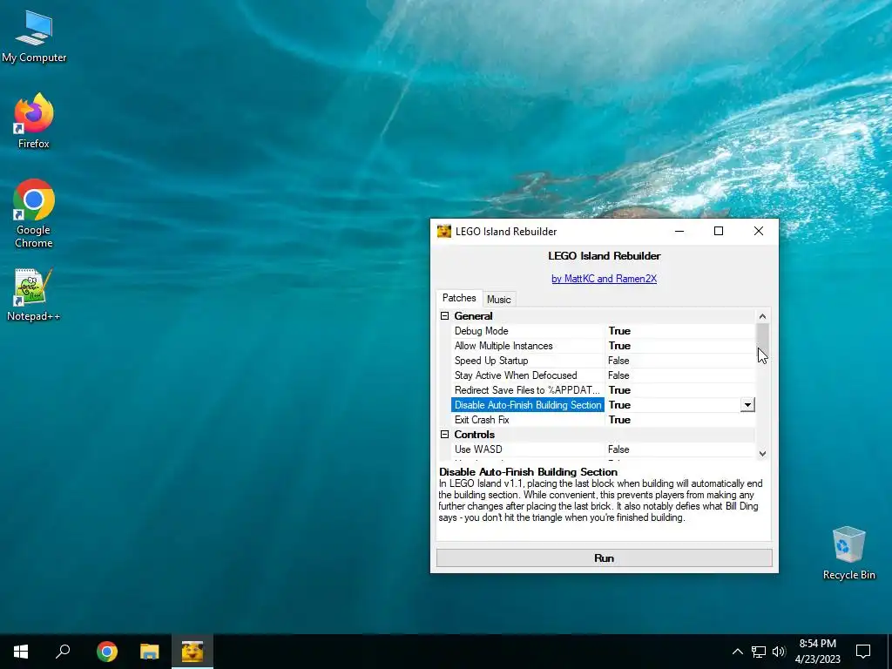Follow the MattKC and Ramen2X link
This screenshot has width=892, height=669.
pyautogui.click(x=605, y=279)
